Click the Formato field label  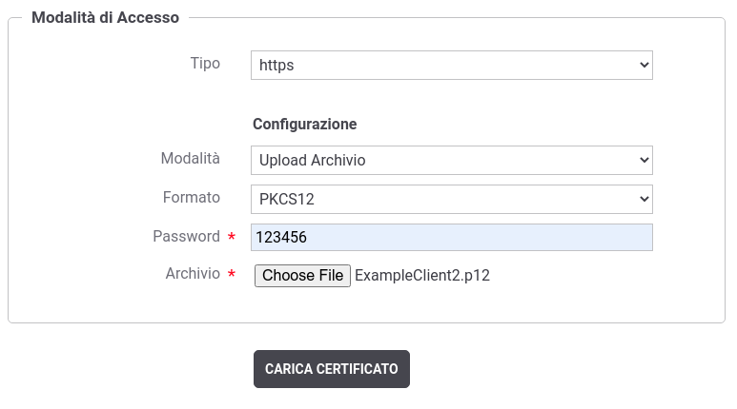[192, 198]
